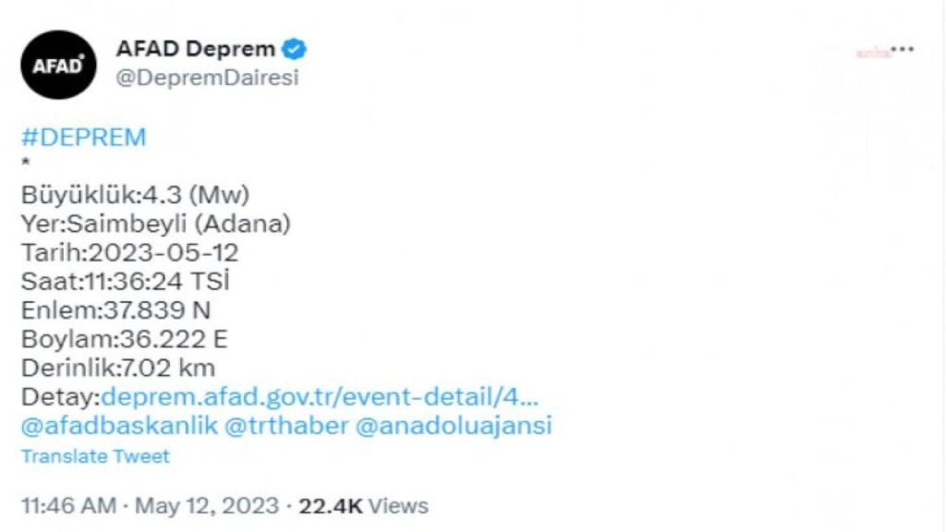Open the @anadoluajansi mention
Viewport: 946px width, 532px height.
[x=454, y=425]
